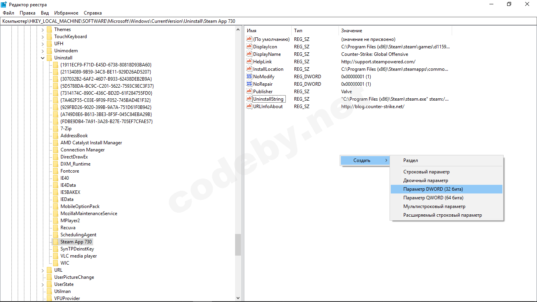Screen dimensions: 537x302
Task: Click the DisplayIcon string value icon
Action: [x=249, y=46]
